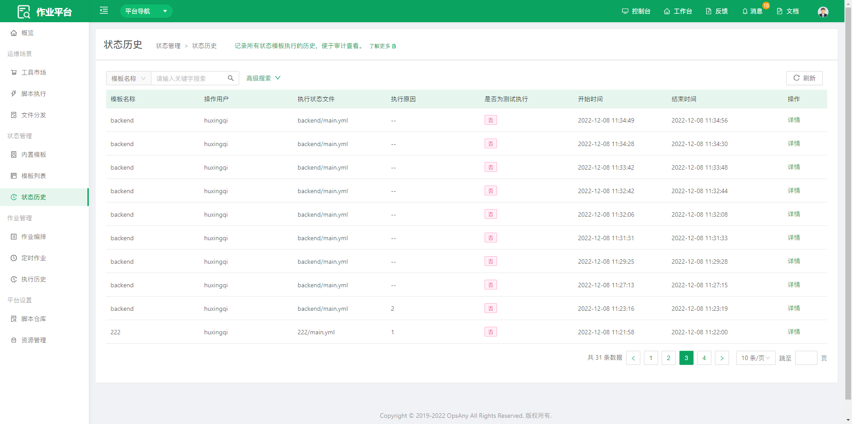Click the magnifier search icon
The width and height of the screenshot is (852, 424).
pos(231,78)
